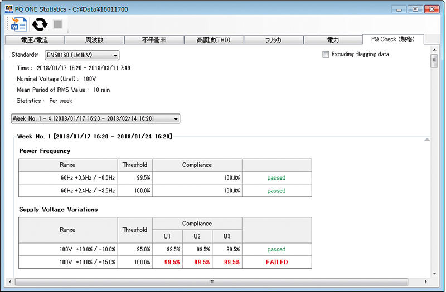This screenshot has height=292, width=446.
Task: Select the PQ Check (規格) tab
Action: click(392, 39)
